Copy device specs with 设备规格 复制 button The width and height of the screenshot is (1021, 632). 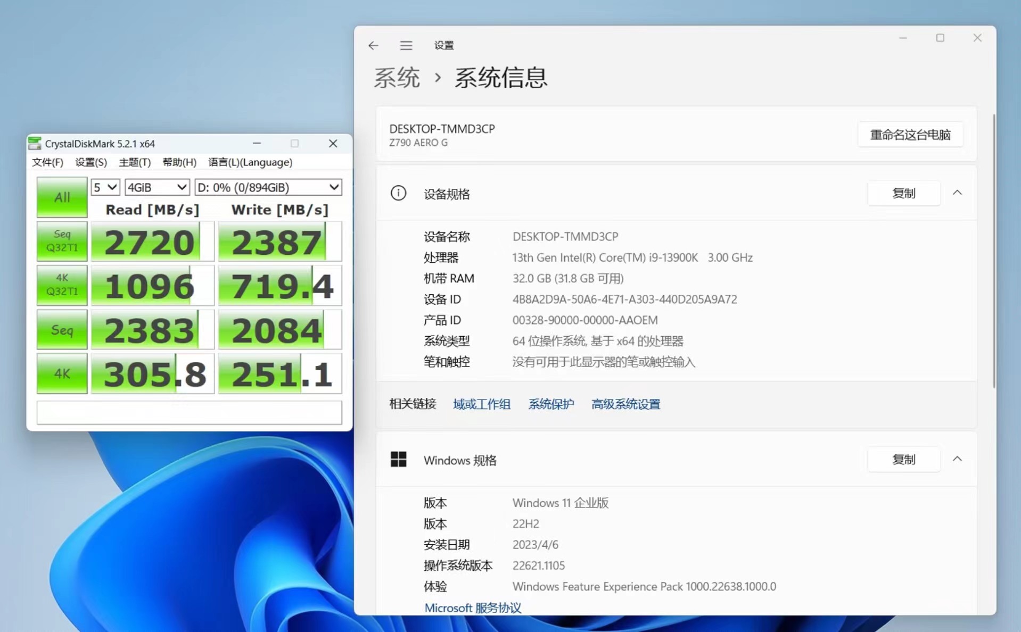pos(903,193)
